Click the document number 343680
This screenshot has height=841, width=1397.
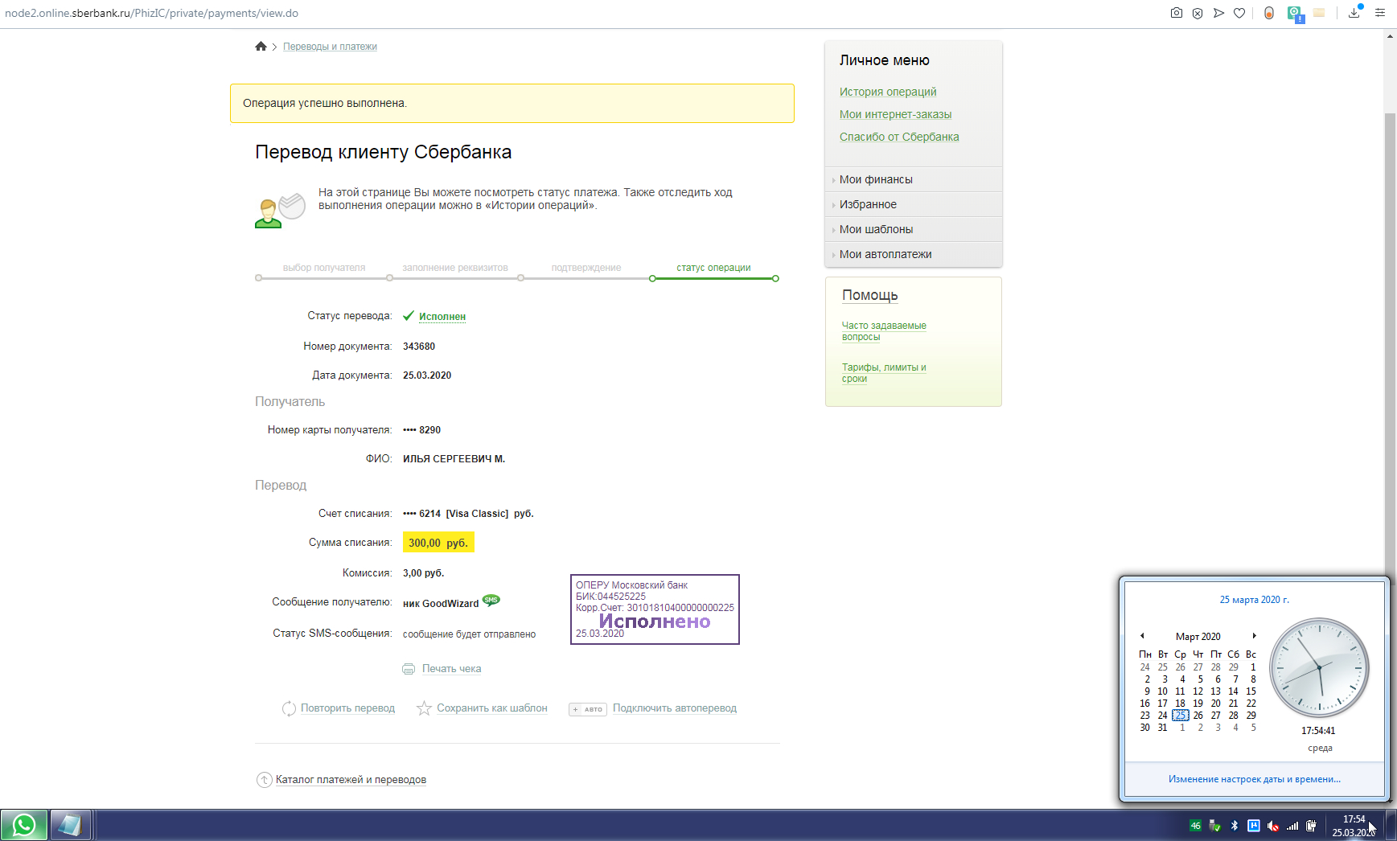(x=419, y=347)
